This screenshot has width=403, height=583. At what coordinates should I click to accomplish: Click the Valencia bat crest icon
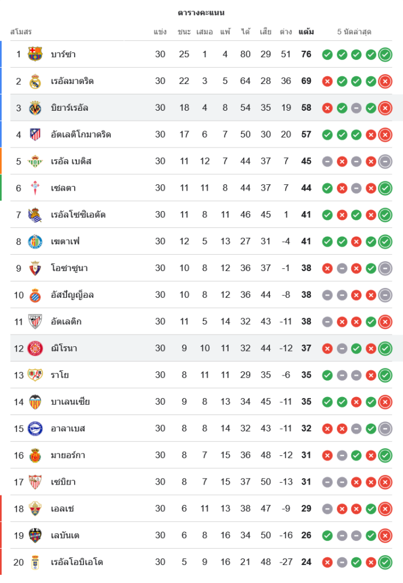click(x=35, y=402)
